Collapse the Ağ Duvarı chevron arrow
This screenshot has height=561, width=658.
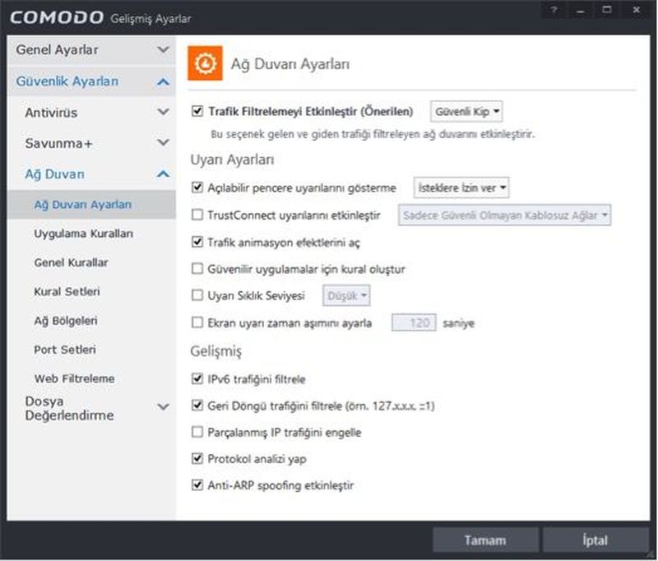(x=163, y=174)
